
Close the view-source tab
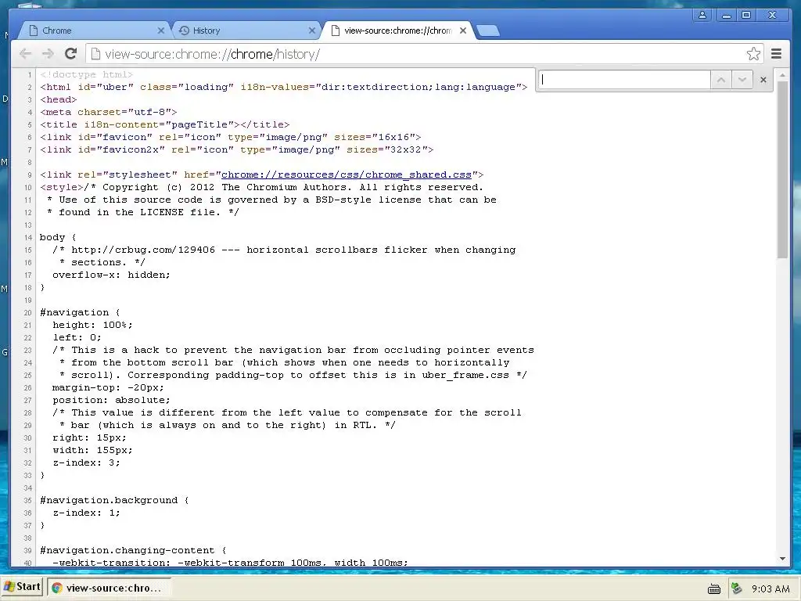coord(463,31)
